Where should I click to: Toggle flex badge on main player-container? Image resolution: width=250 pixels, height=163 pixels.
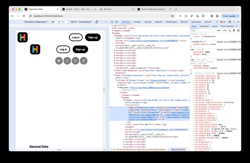click(126, 78)
